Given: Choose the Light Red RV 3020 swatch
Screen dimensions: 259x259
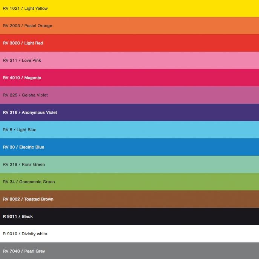Looking at the screenshot, I should [130, 43].
